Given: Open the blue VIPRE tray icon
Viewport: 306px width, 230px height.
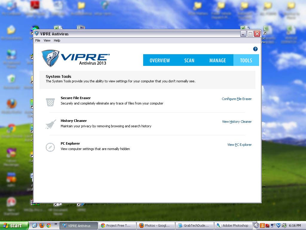Looking at the screenshot, I should 279,226.
